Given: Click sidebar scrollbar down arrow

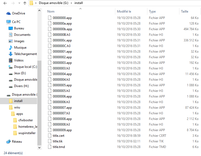Looking at the screenshot, I should coord(39,147).
